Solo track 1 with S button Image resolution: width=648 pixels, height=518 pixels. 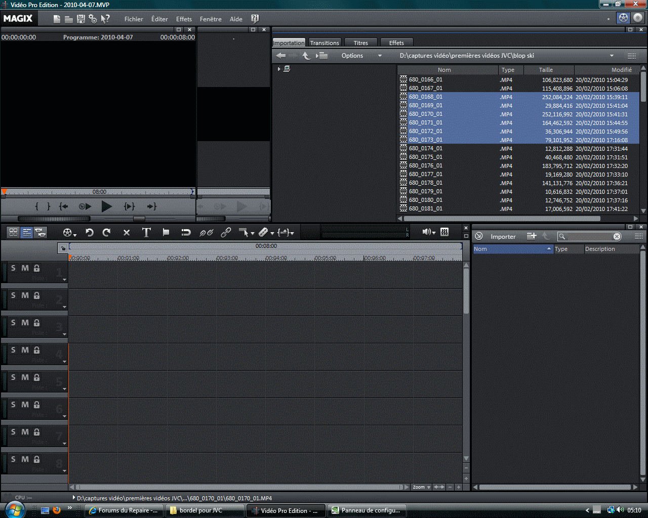pyautogui.click(x=13, y=268)
